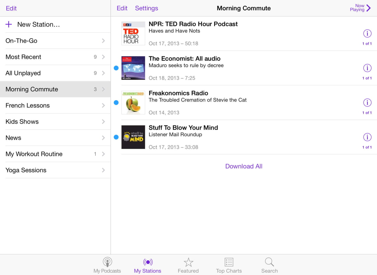Toggle unplayed dot on The Economist episode
The width and height of the screenshot is (377, 275).
click(x=116, y=68)
